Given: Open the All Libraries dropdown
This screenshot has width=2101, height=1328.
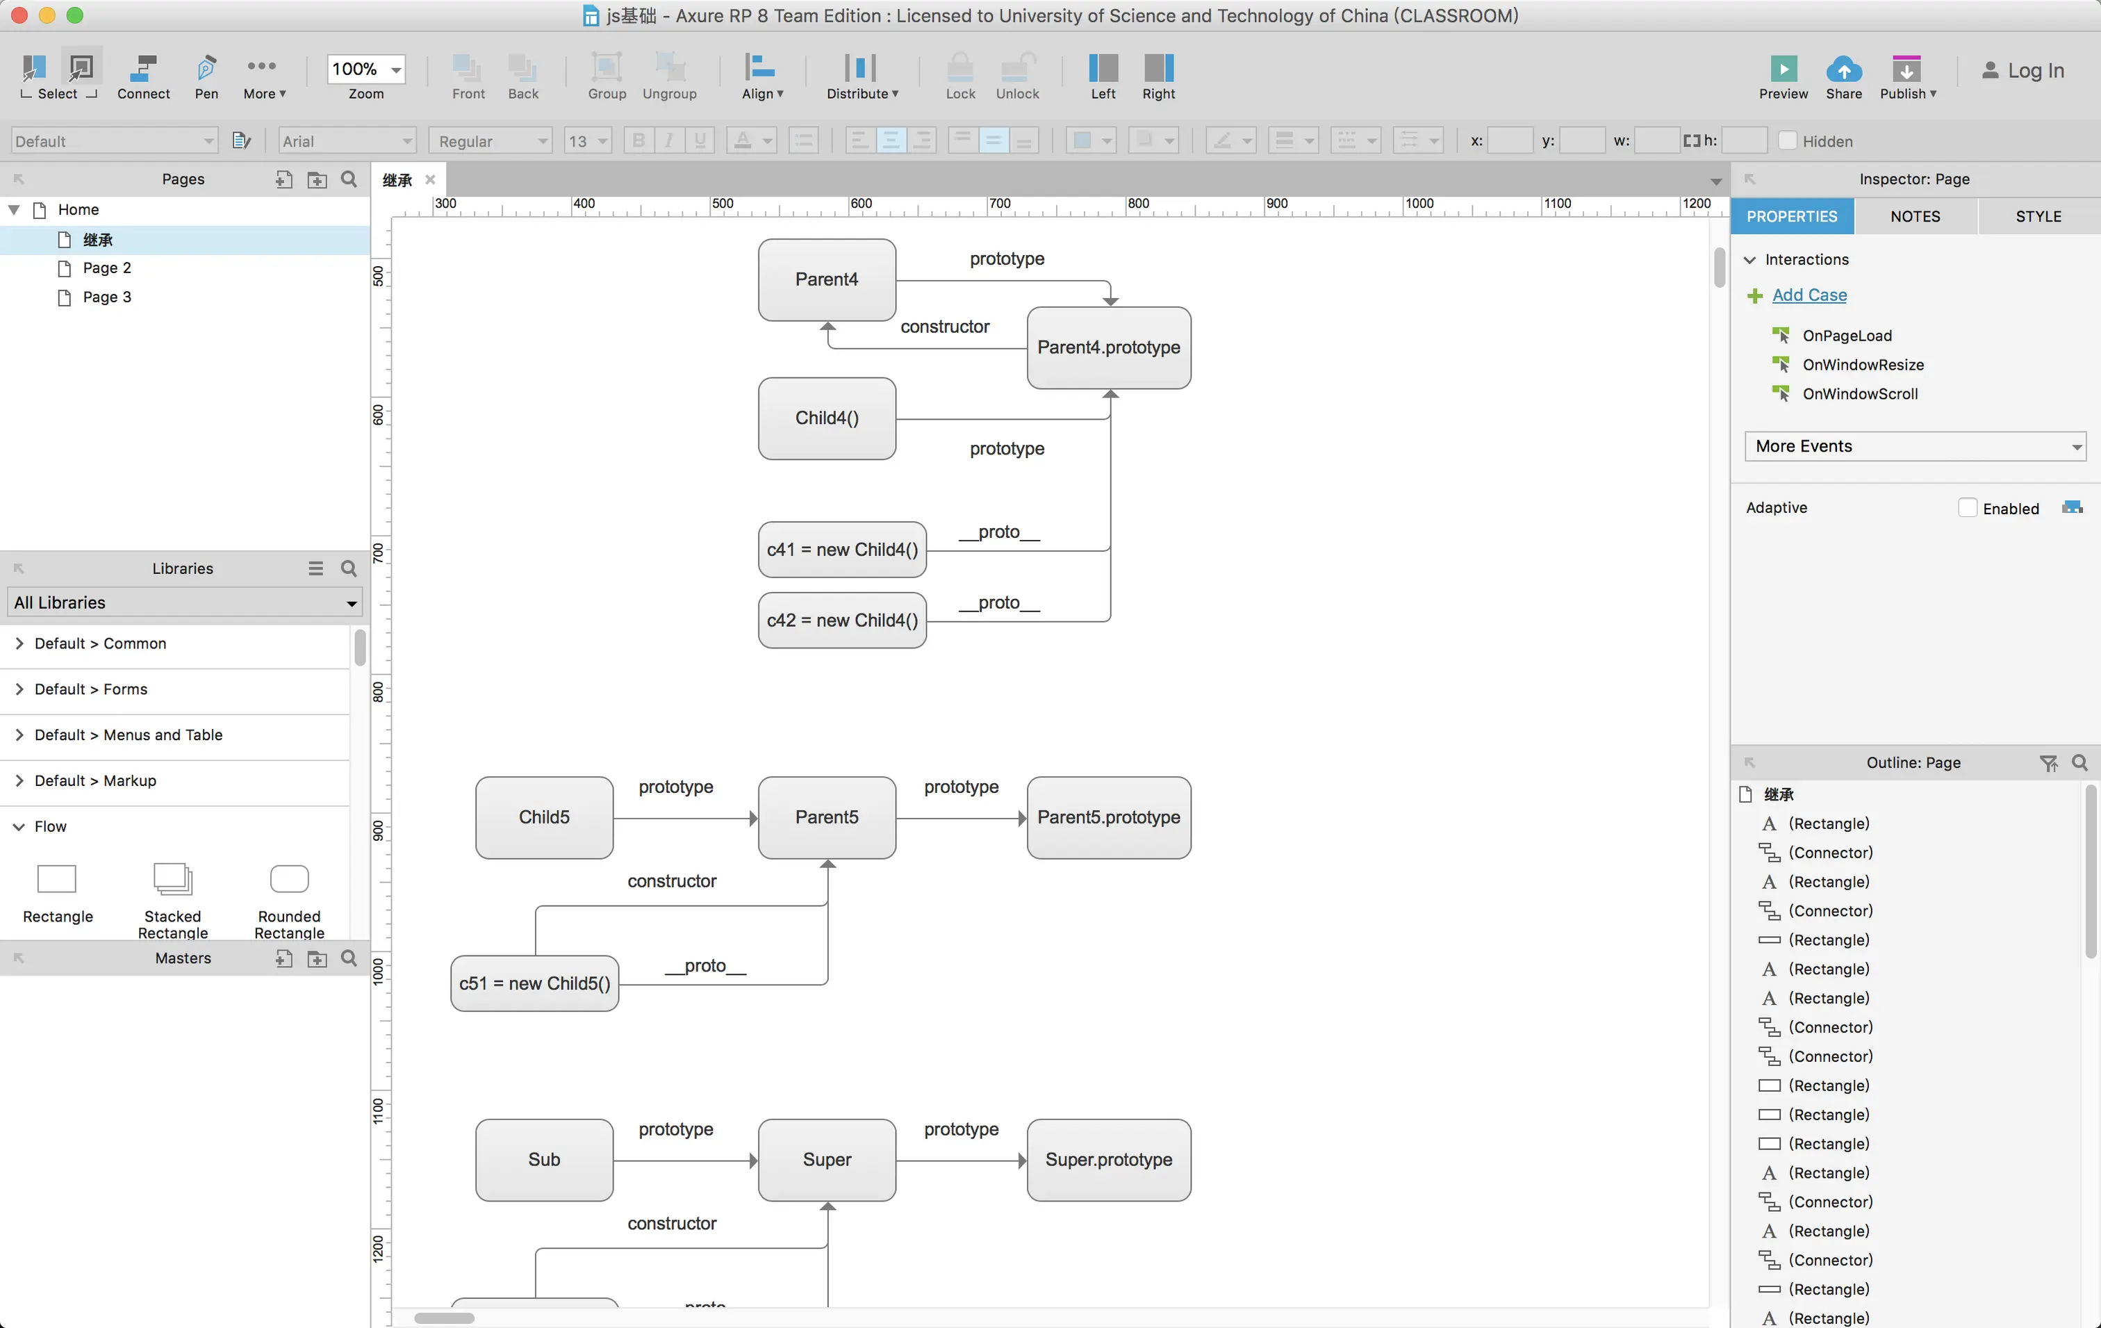Looking at the screenshot, I should click(184, 602).
